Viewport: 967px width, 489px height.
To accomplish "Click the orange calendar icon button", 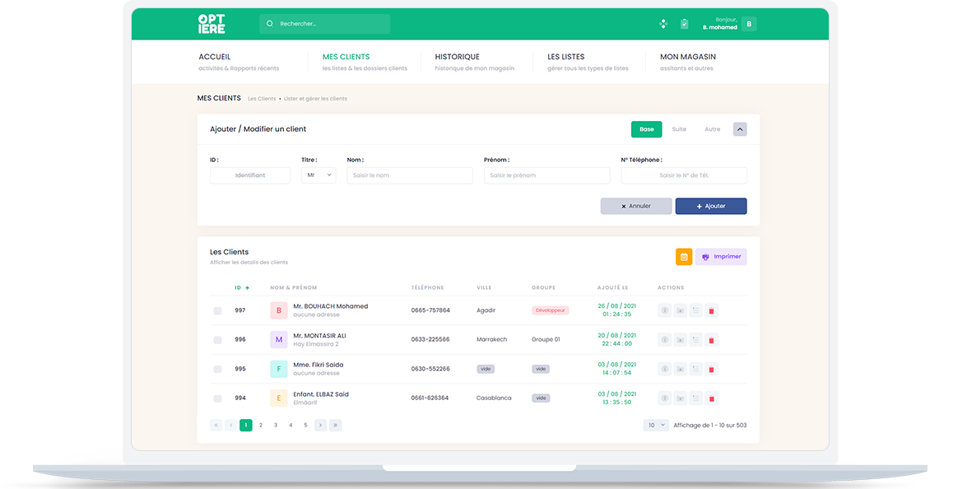I will click(684, 257).
